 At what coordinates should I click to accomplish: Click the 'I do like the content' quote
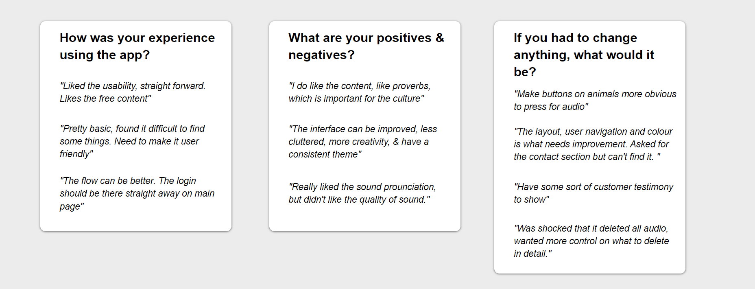point(360,92)
